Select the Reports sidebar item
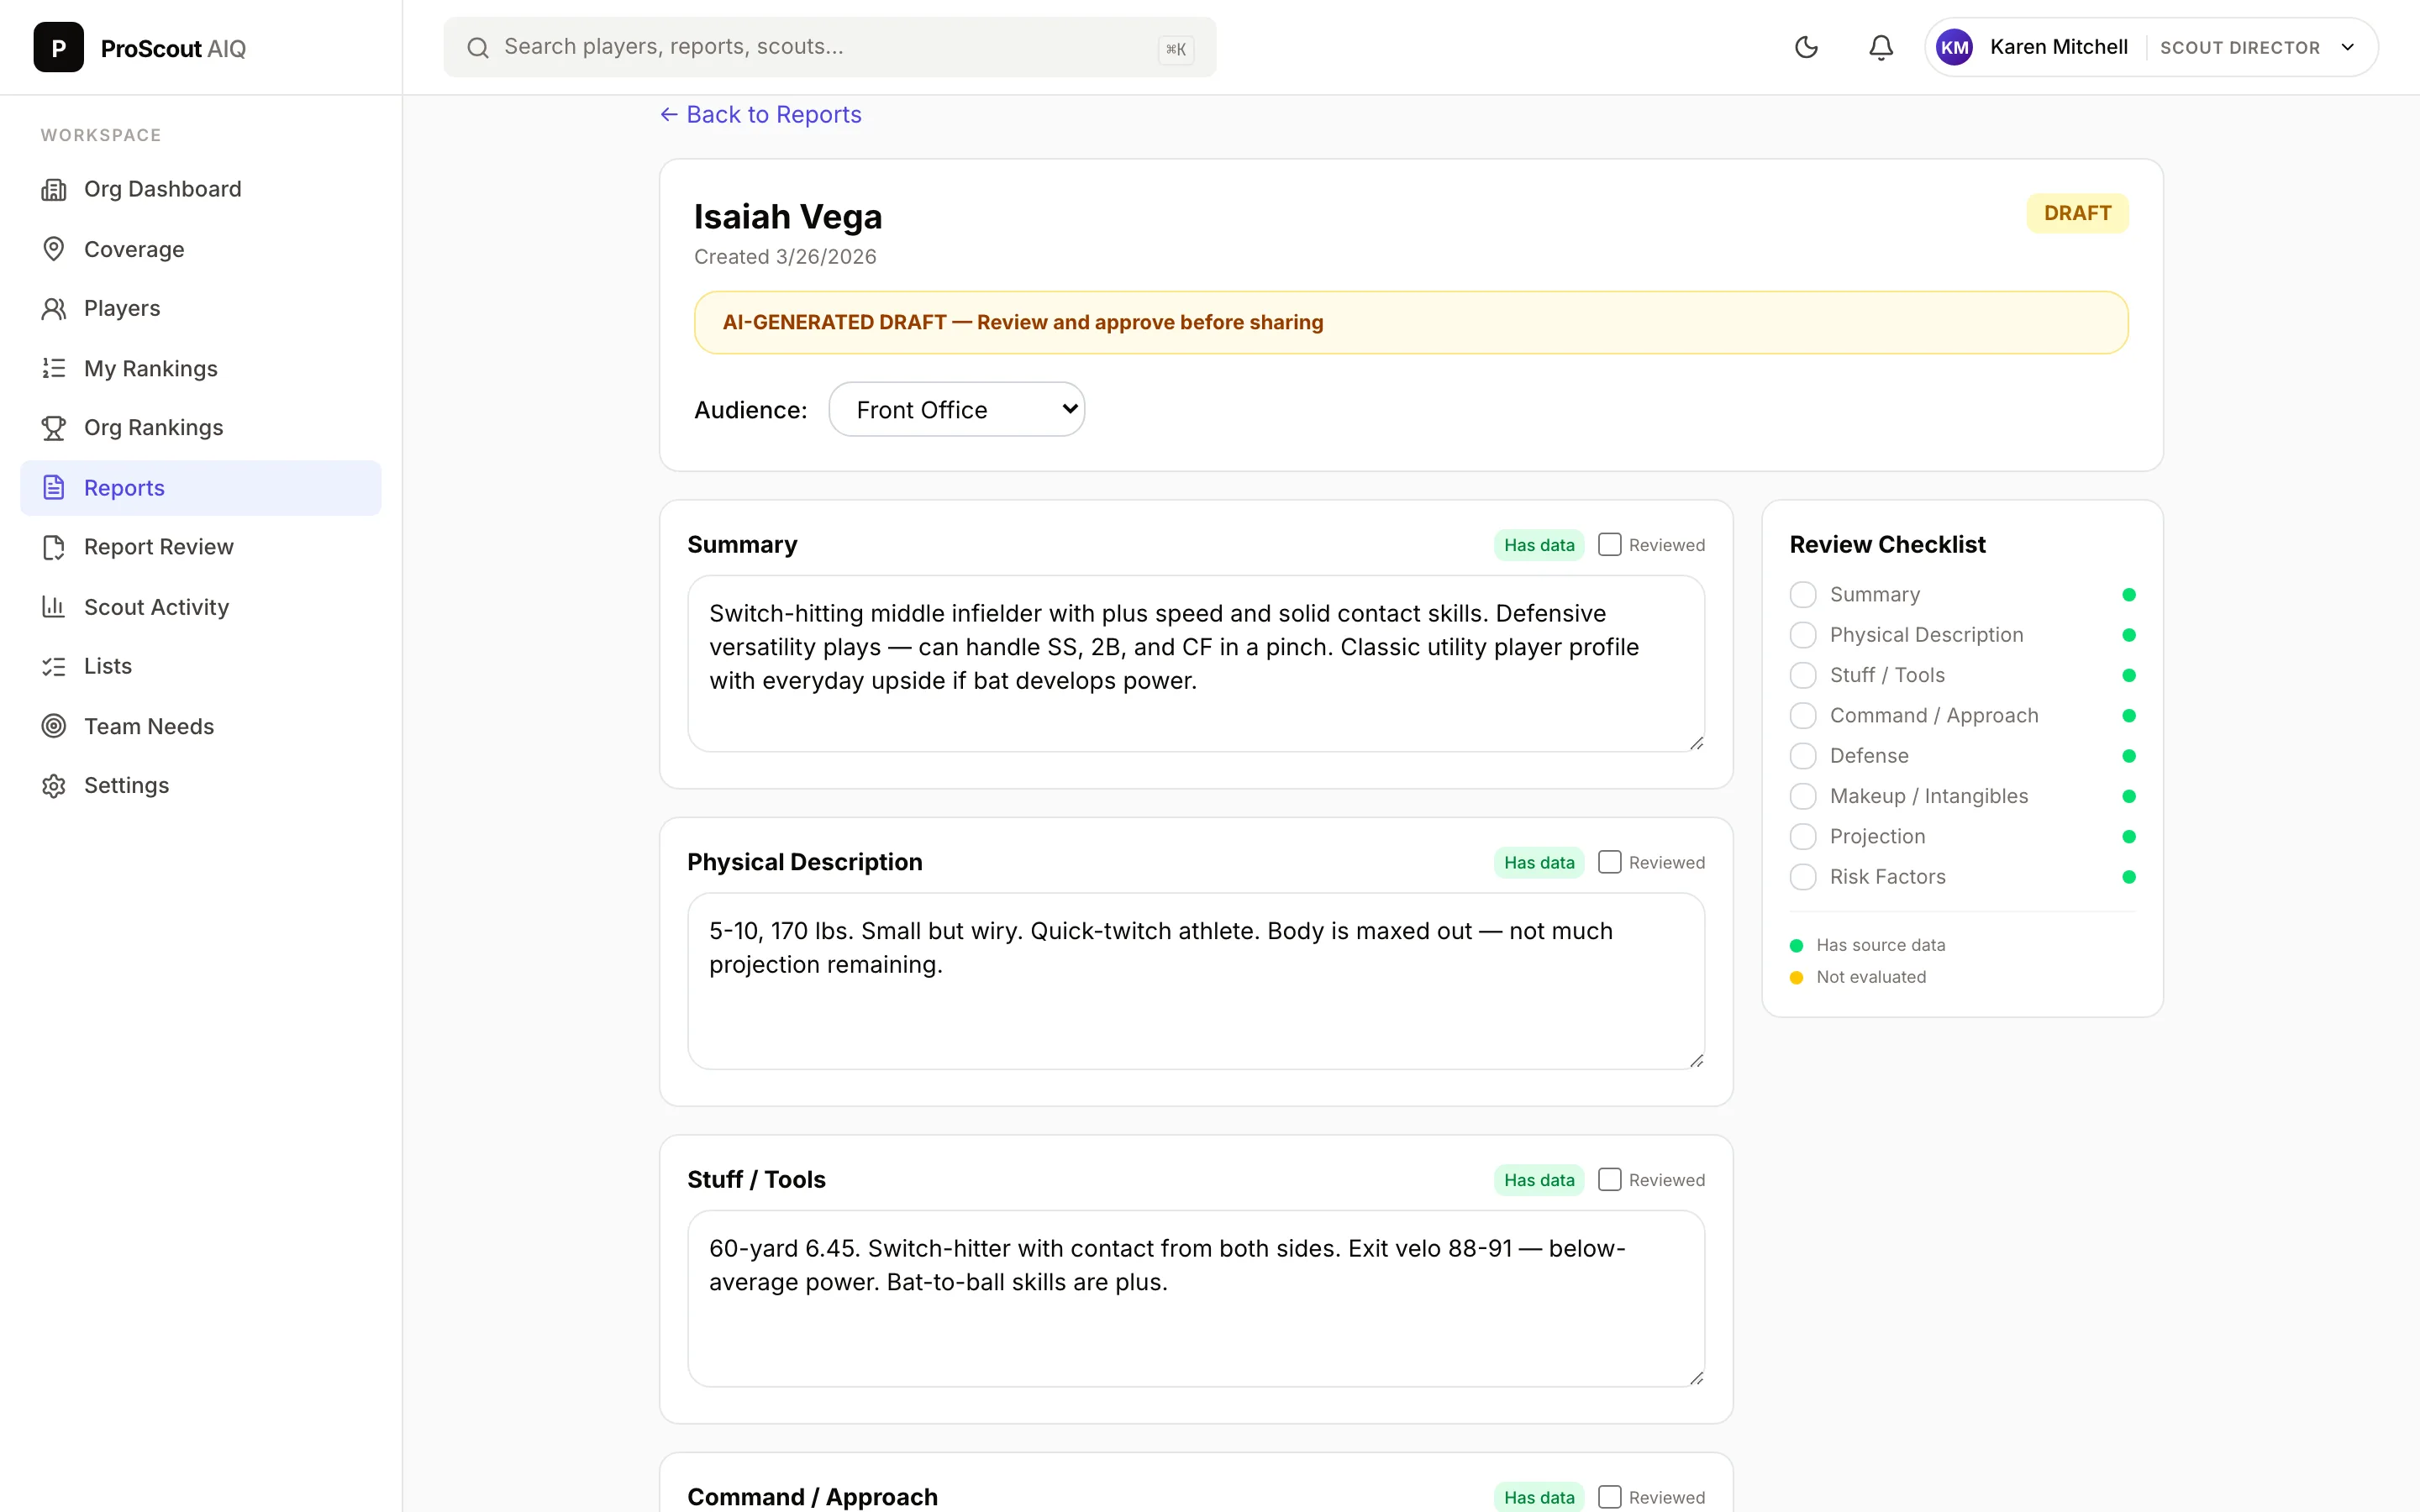Viewport: 2420px width, 1512px height. 200,487
